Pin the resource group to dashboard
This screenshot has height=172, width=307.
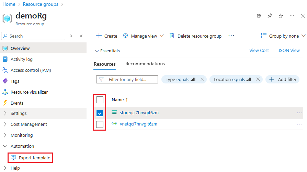270,16
